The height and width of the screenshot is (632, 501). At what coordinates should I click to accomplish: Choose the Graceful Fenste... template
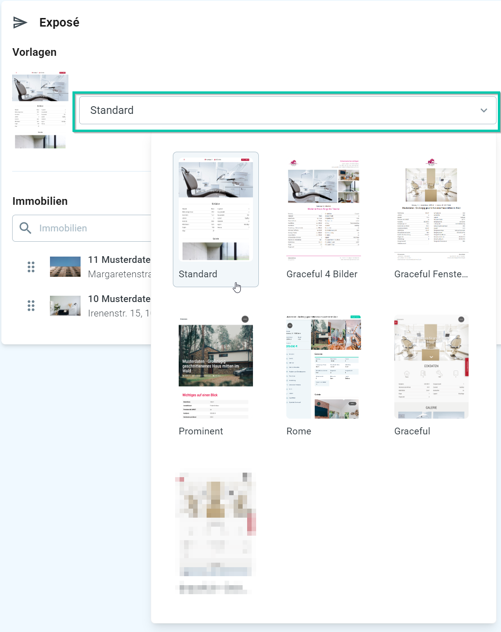(431, 219)
